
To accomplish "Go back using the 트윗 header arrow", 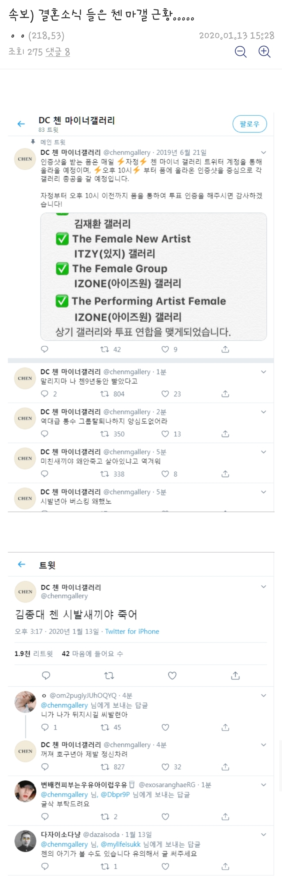I will (22, 564).
